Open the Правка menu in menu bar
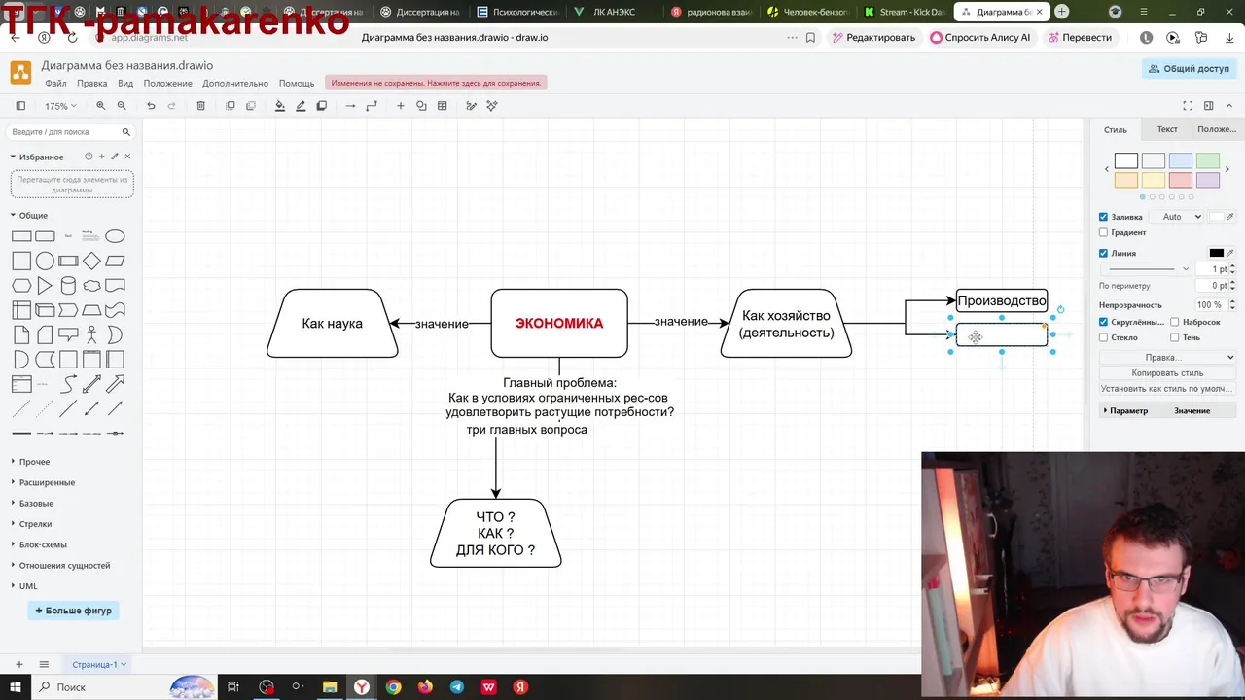Viewport: 1245px width, 700px height. point(91,83)
